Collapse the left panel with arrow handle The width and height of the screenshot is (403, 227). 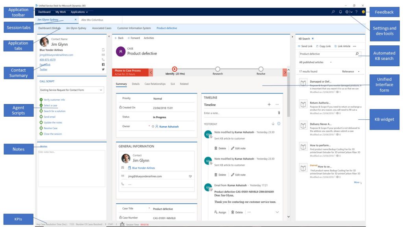coord(109,36)
